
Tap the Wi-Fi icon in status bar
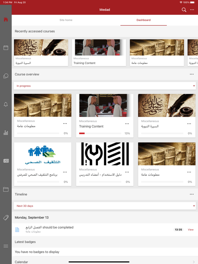181,2
